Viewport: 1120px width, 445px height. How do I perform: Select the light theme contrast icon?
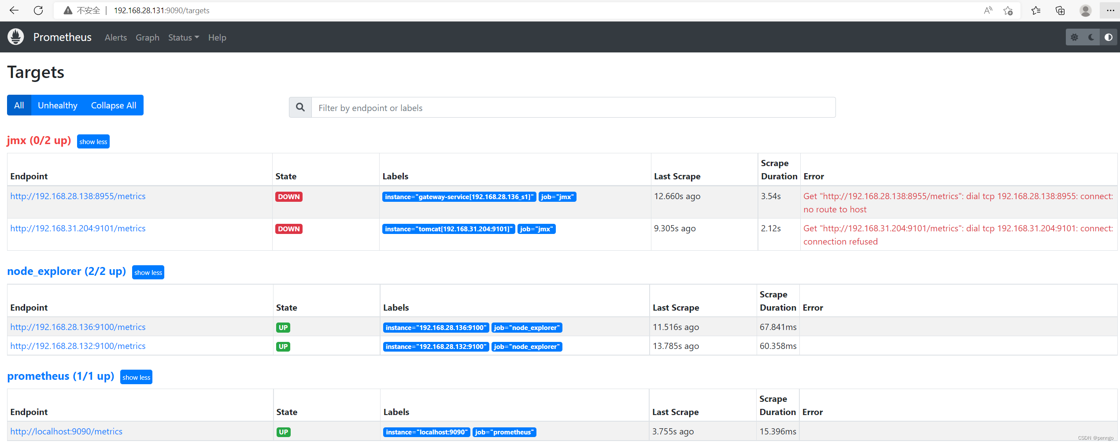1108,37
